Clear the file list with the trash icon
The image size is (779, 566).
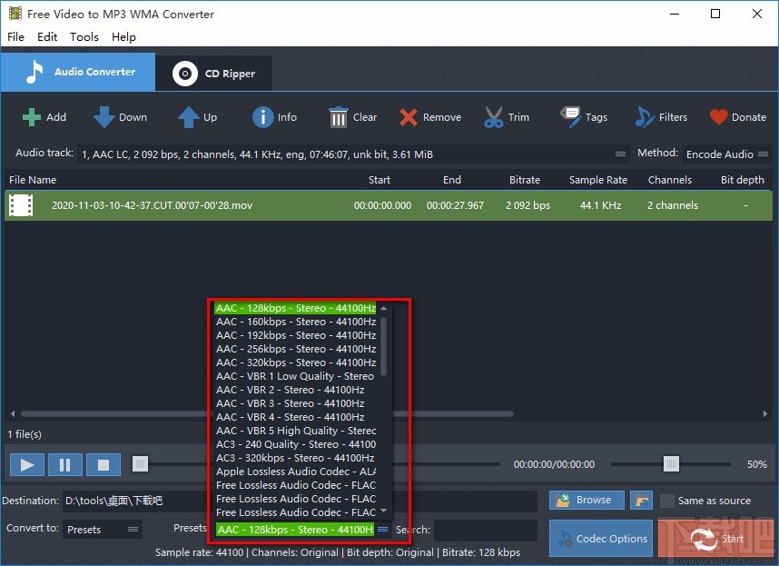point(339,117)
